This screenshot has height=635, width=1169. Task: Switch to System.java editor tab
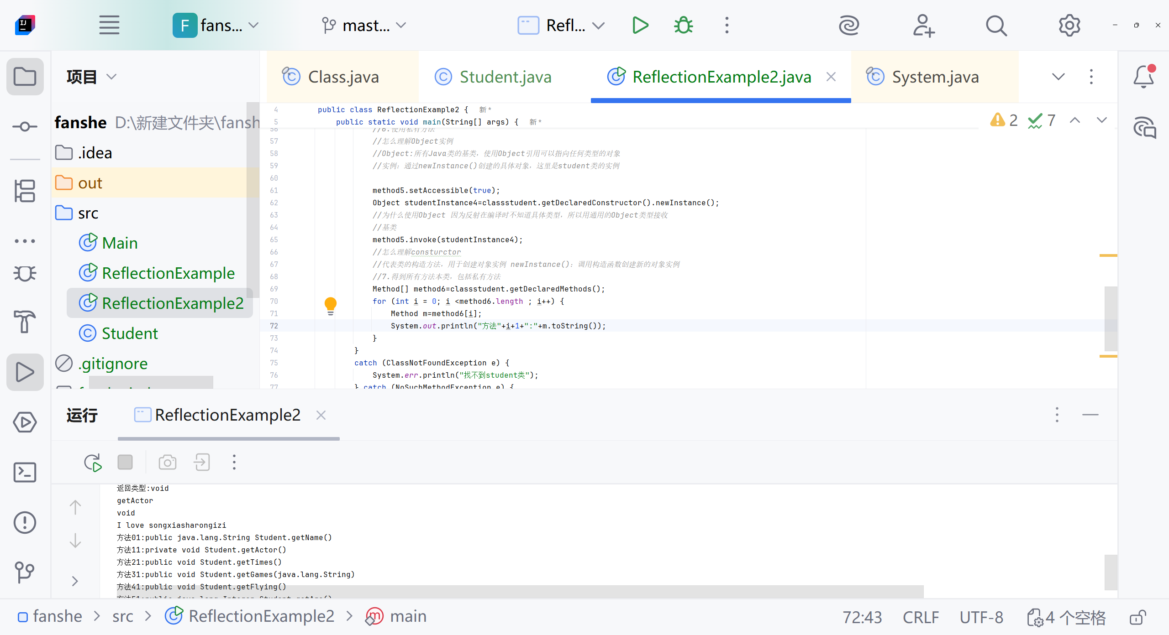tap(935, 77)
